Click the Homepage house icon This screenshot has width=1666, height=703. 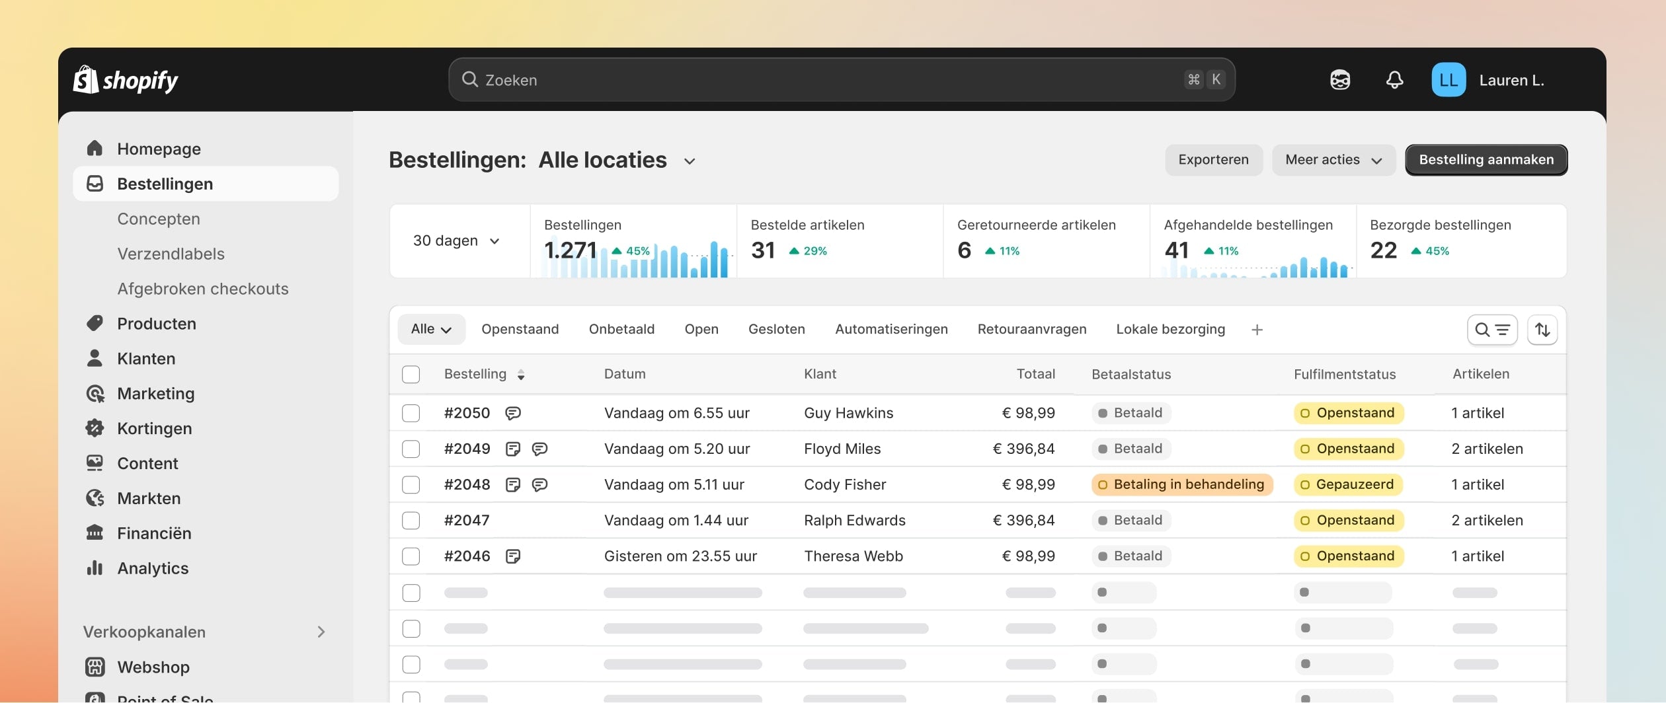95,148
